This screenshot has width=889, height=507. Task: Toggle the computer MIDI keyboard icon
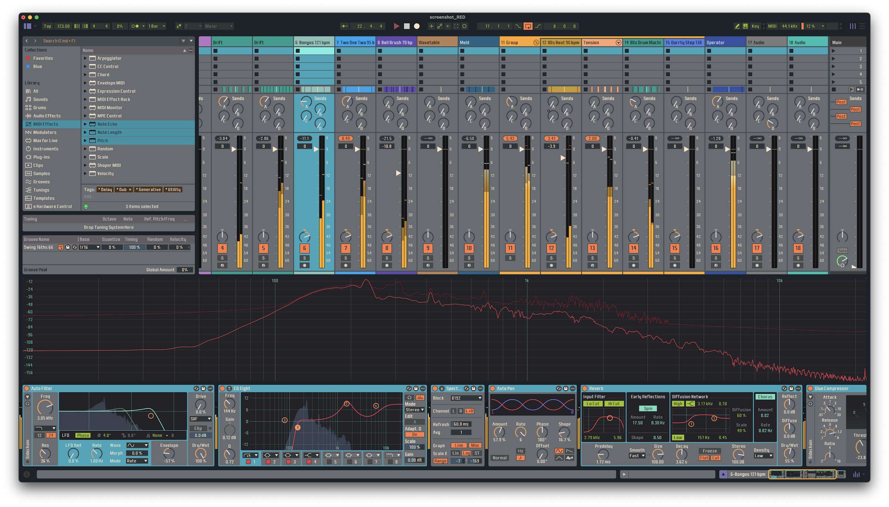click(745, 26)
